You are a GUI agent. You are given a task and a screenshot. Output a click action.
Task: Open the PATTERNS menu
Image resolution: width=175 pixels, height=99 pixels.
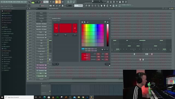pos(10,2)
